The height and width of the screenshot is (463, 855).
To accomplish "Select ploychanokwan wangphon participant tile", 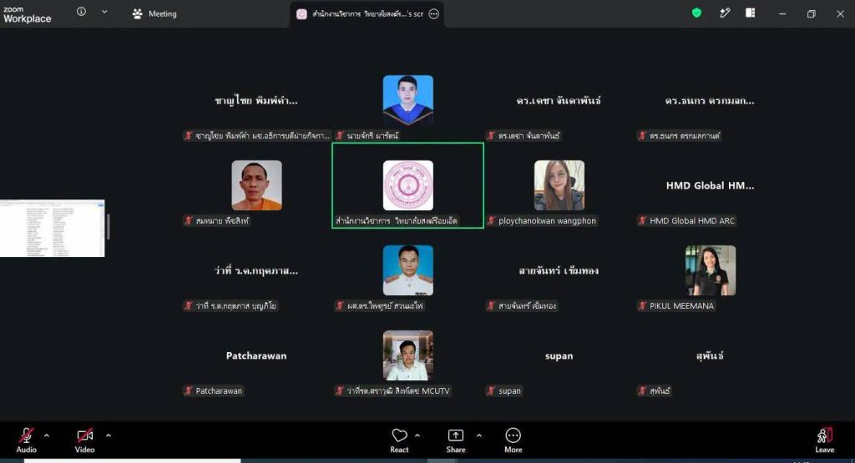I will [559, 193].
